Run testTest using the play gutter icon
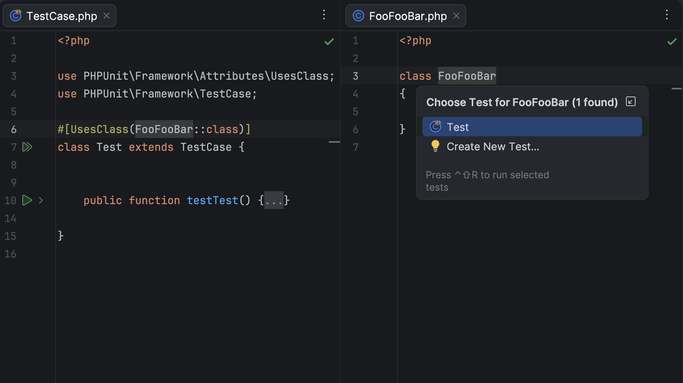Viewport: 683px width, 383px height. (27, 200)
